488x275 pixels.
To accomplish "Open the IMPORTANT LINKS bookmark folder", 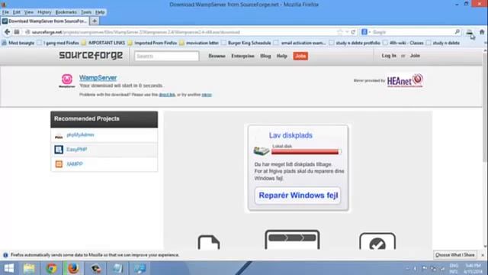I will pyautogui.click(x=104, y=43).
